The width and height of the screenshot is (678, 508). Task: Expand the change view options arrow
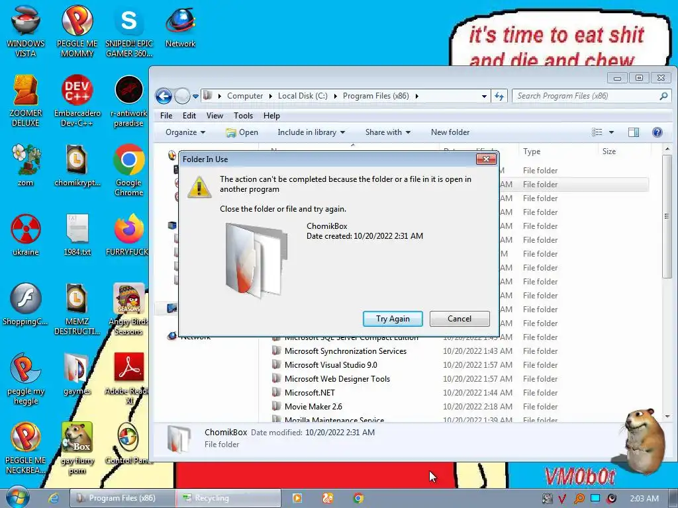pyautogui.click(x=611, y=132)
